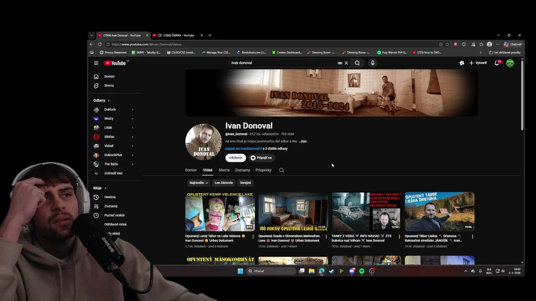Open the Najnovšie sort dropdown
The height and width of the screenshot is (301, 536).
tap(198, 183)
